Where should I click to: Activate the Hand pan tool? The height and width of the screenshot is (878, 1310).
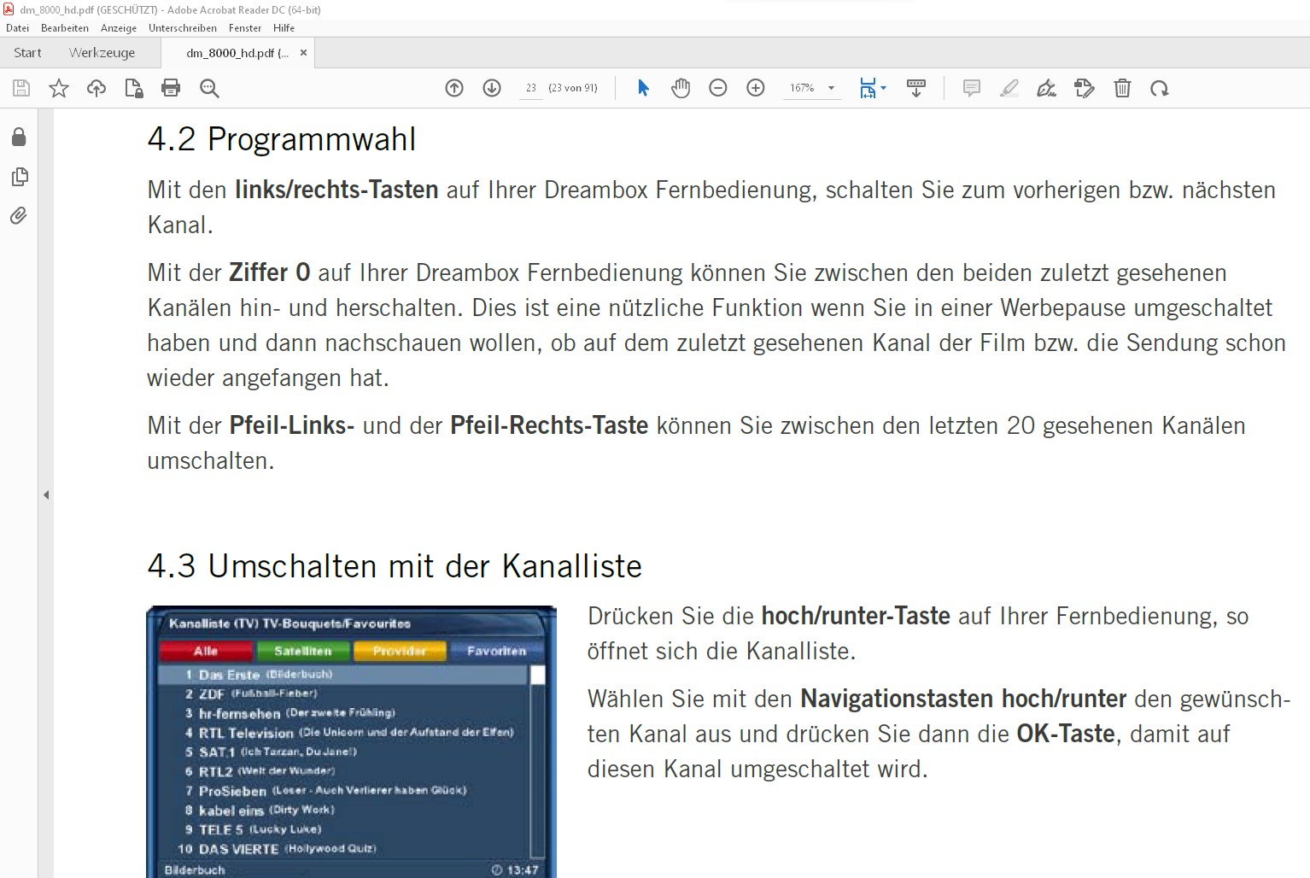pyautogui.click(x=681, y=88)
